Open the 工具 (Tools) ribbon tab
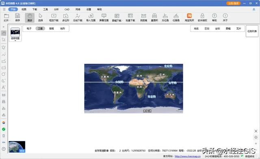The width and height of the screenshot is (260, 159). 45,9
